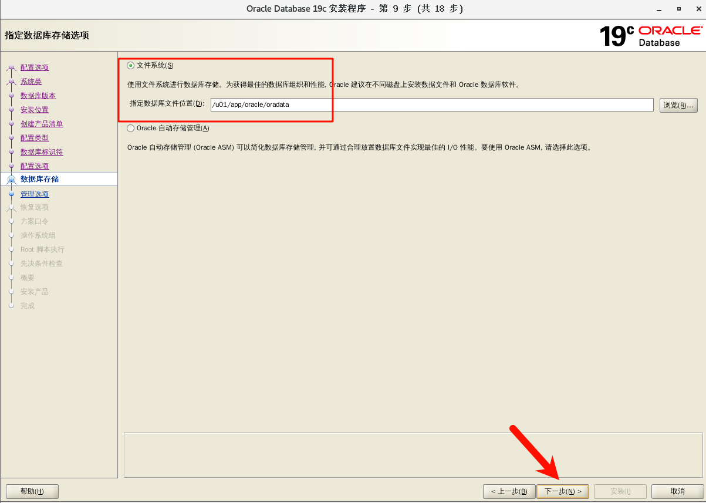Select the 文件系统 radio button
This screenshot has height=503, width=706.
tap(131, 65)
